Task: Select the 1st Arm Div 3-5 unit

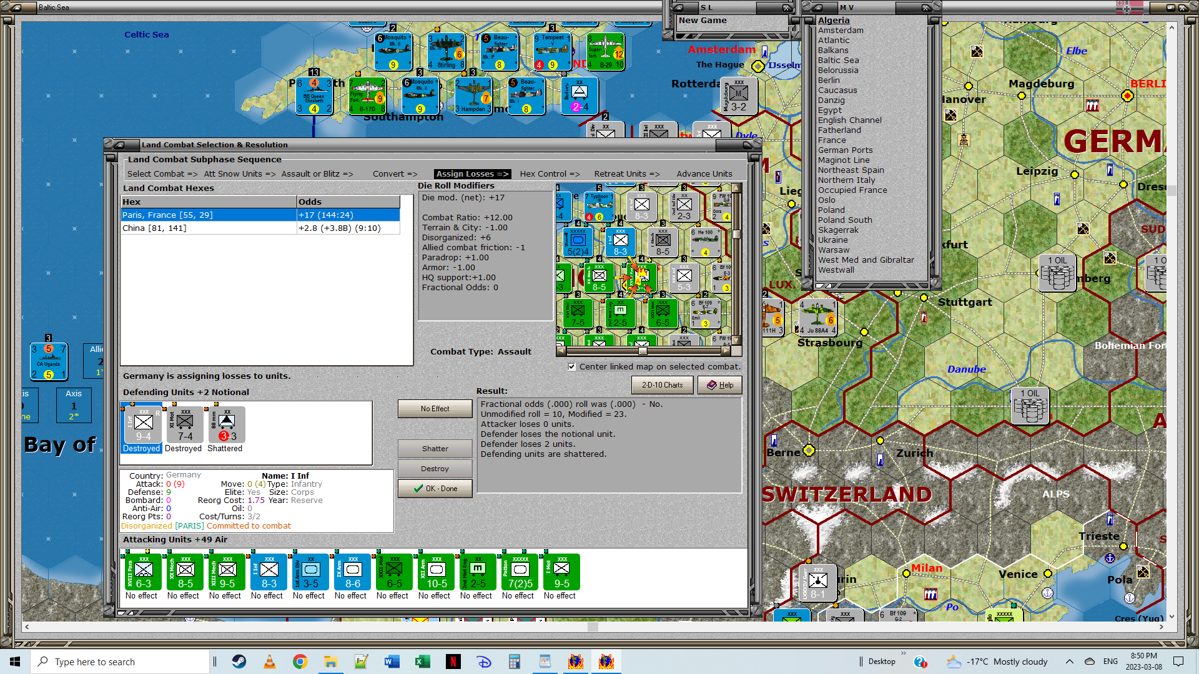Action: (x=310, y=572)
